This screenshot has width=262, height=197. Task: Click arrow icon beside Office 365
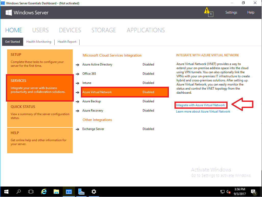pos(77,74)
